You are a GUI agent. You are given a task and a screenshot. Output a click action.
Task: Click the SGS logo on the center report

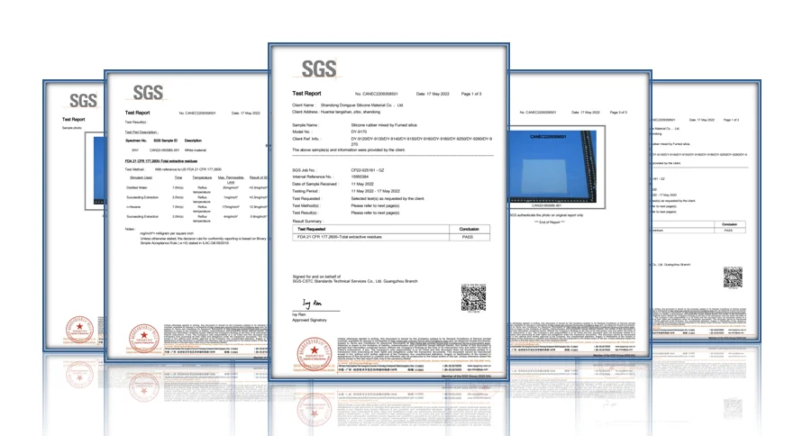318,68
